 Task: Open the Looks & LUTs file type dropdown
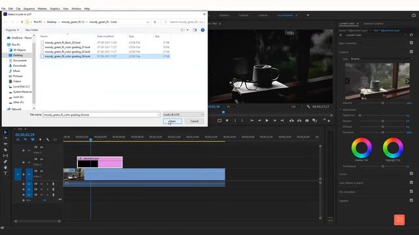(x=183, y=115)
